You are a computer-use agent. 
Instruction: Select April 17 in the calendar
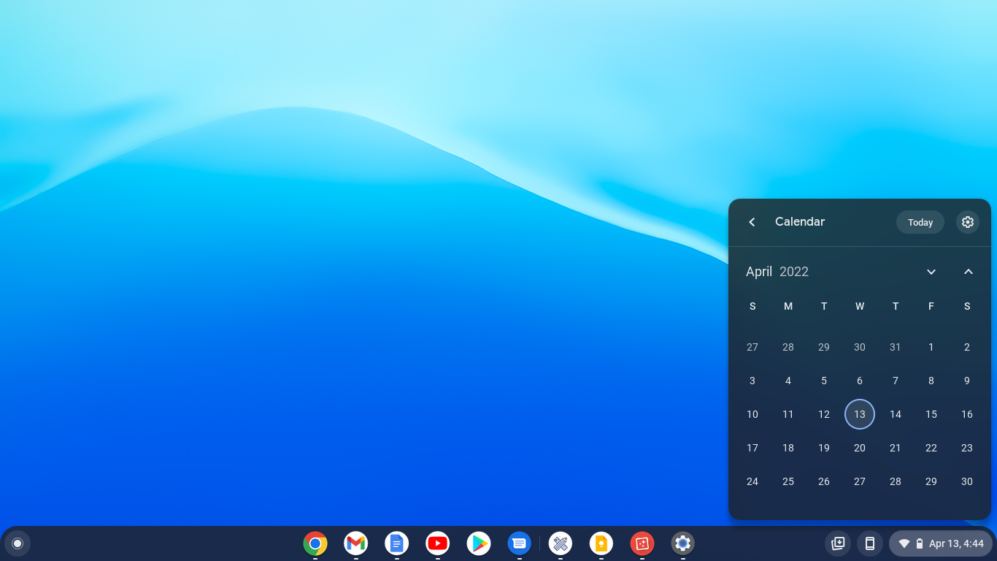pos(752,448)
